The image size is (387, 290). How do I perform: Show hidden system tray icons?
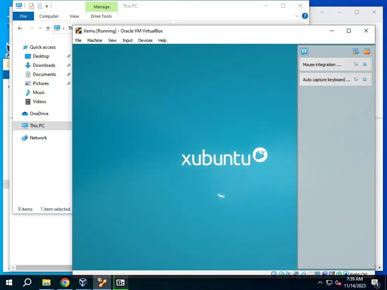(x=320, y=282)
